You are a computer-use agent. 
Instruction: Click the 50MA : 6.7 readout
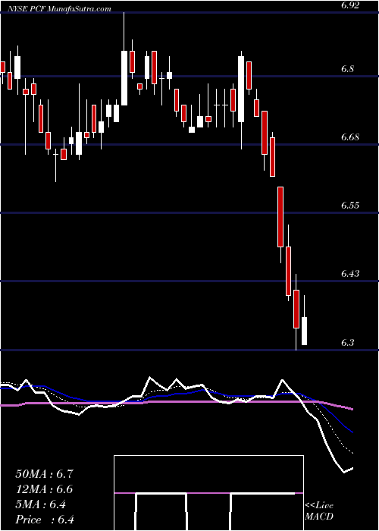[44, 473]
